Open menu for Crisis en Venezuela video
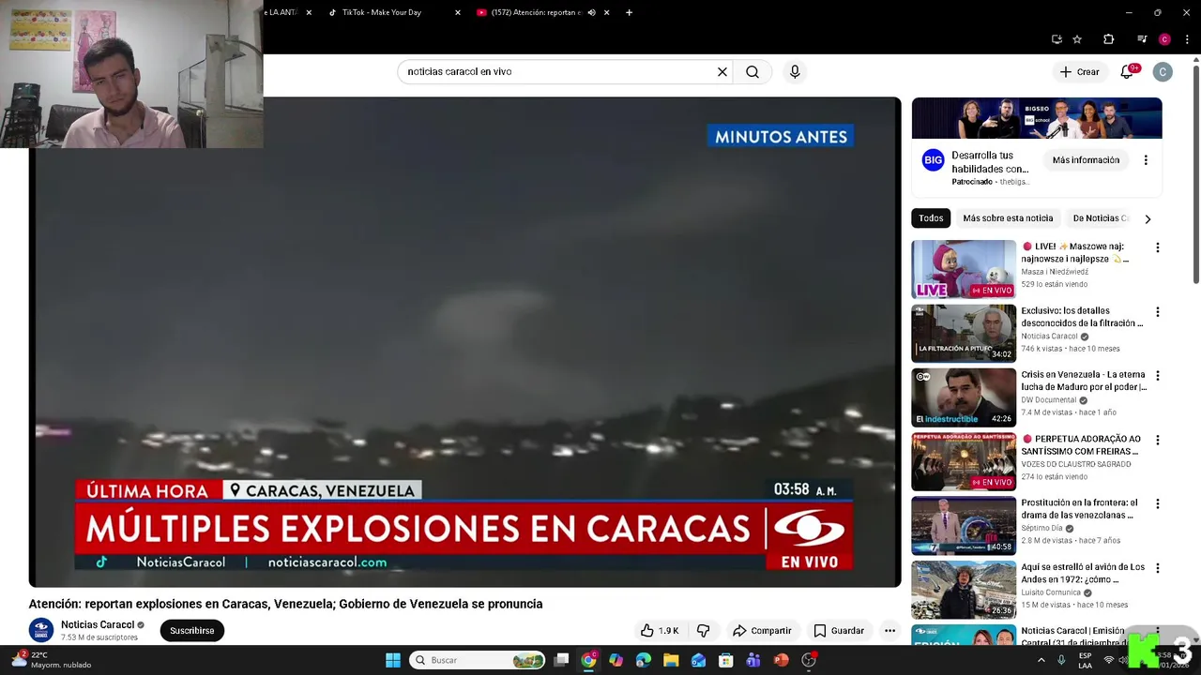 (1157, 376)
